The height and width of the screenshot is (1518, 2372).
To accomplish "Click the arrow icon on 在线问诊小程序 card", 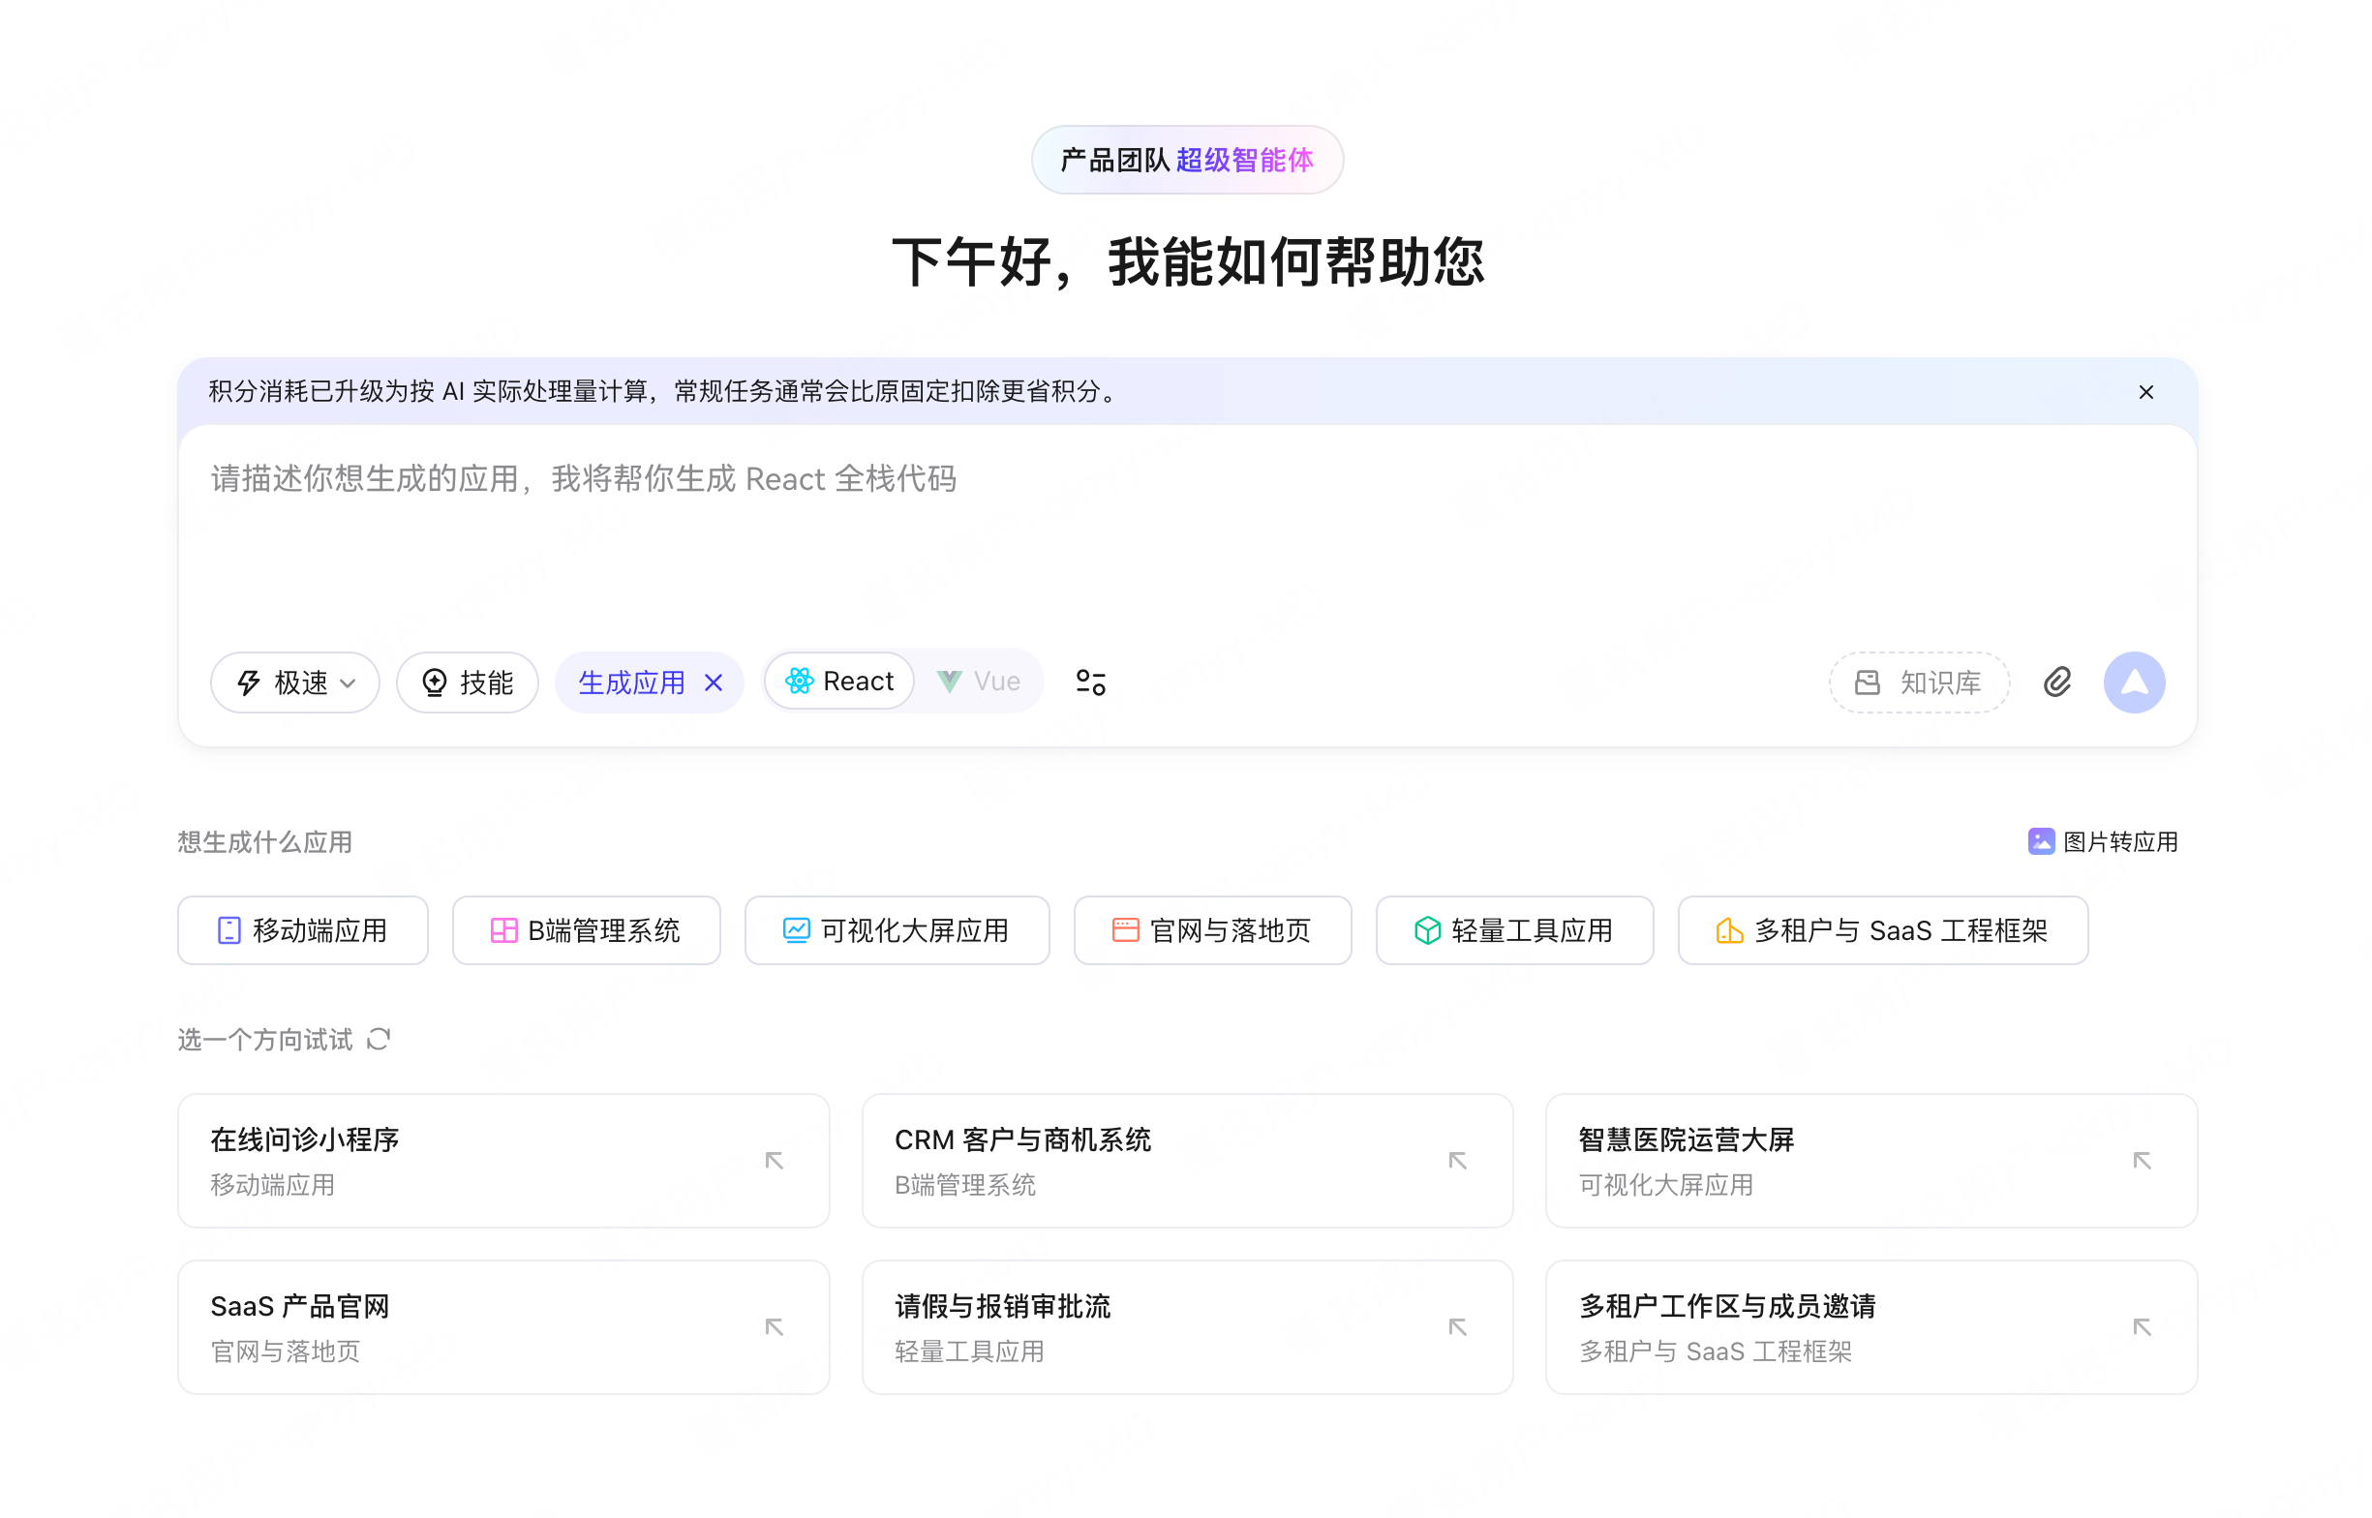I will (775, 1160).
